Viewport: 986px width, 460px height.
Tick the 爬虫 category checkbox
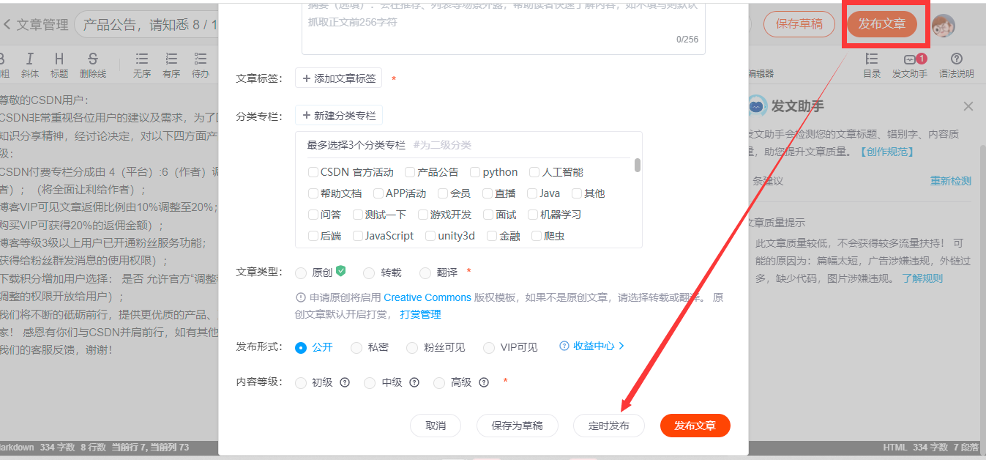click(x=537, y=236)
